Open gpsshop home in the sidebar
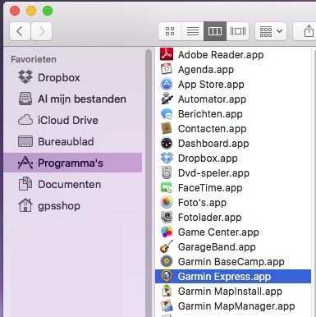Viewport: 316px width, 317px height. point(73,205)
